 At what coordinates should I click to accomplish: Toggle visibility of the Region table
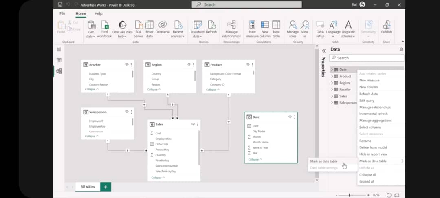pyautogui.click(x=189, y=64)
